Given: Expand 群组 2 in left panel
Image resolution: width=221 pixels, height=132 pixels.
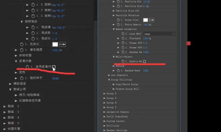Looking at the screenshot, I should 4,106.
